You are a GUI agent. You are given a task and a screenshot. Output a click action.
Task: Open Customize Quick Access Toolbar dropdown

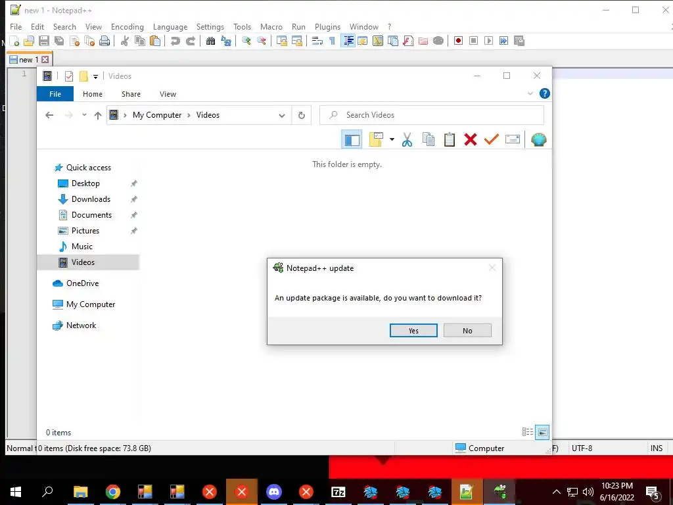click(x=95, y=76)
